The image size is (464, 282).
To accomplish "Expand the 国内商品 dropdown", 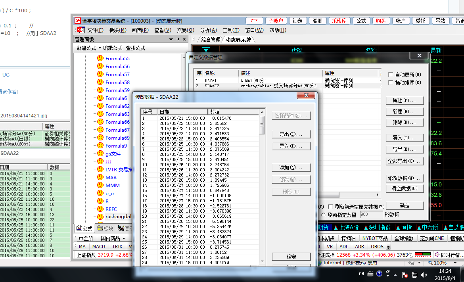I will click(124, 238).
